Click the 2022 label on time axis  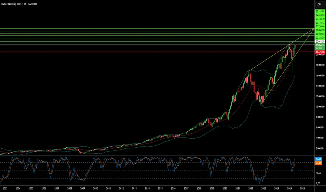pos(251,189)
